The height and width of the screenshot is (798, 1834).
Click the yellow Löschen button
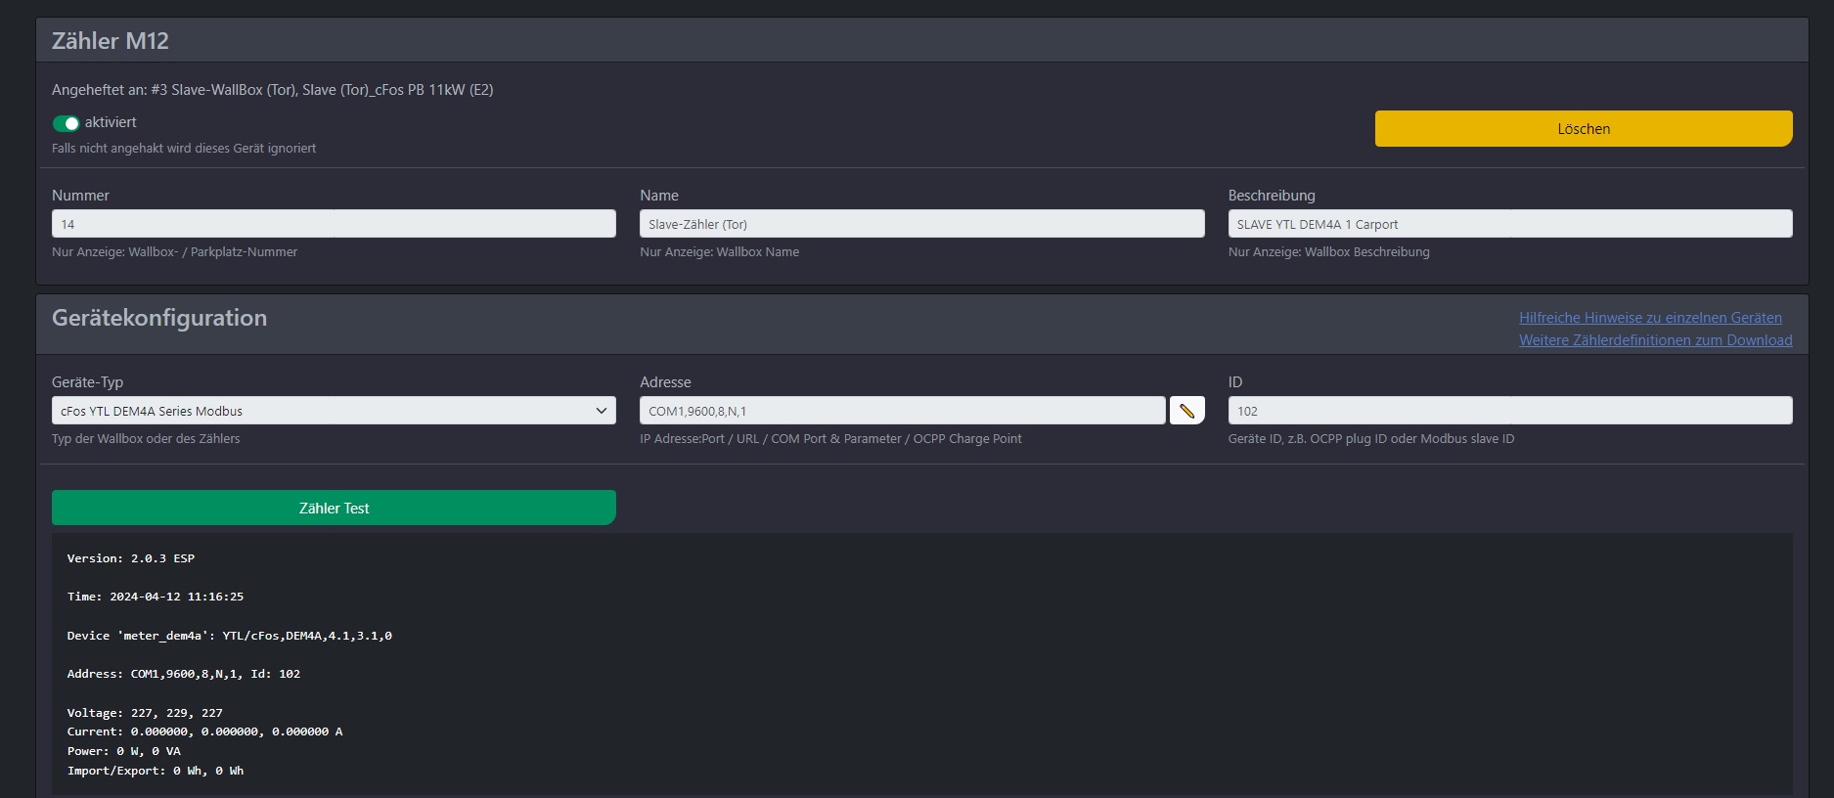1584,129
